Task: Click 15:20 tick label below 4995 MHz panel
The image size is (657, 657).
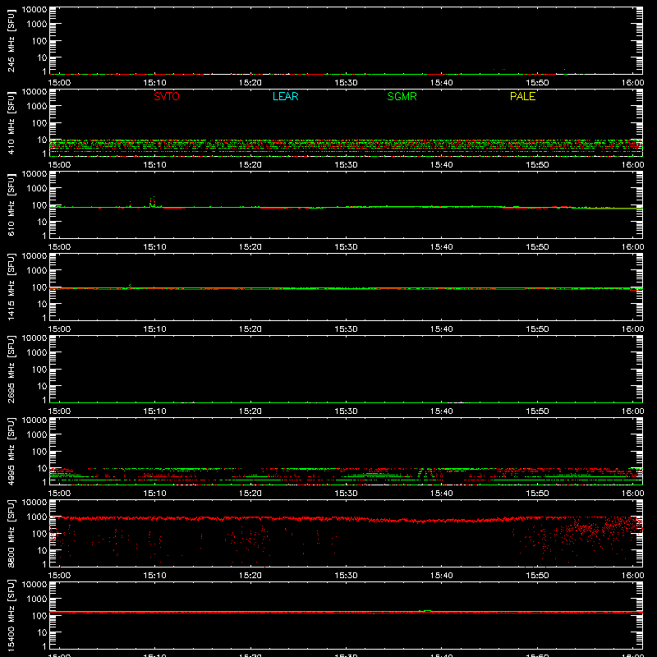Action: [250, 494]
